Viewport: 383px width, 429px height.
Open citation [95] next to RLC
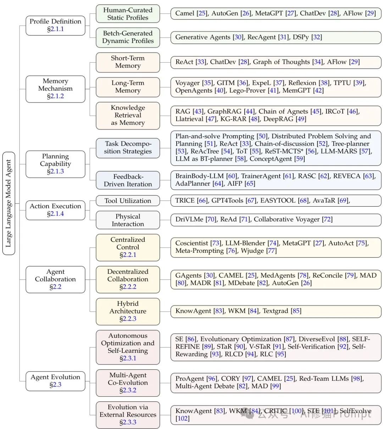point(281,354)
